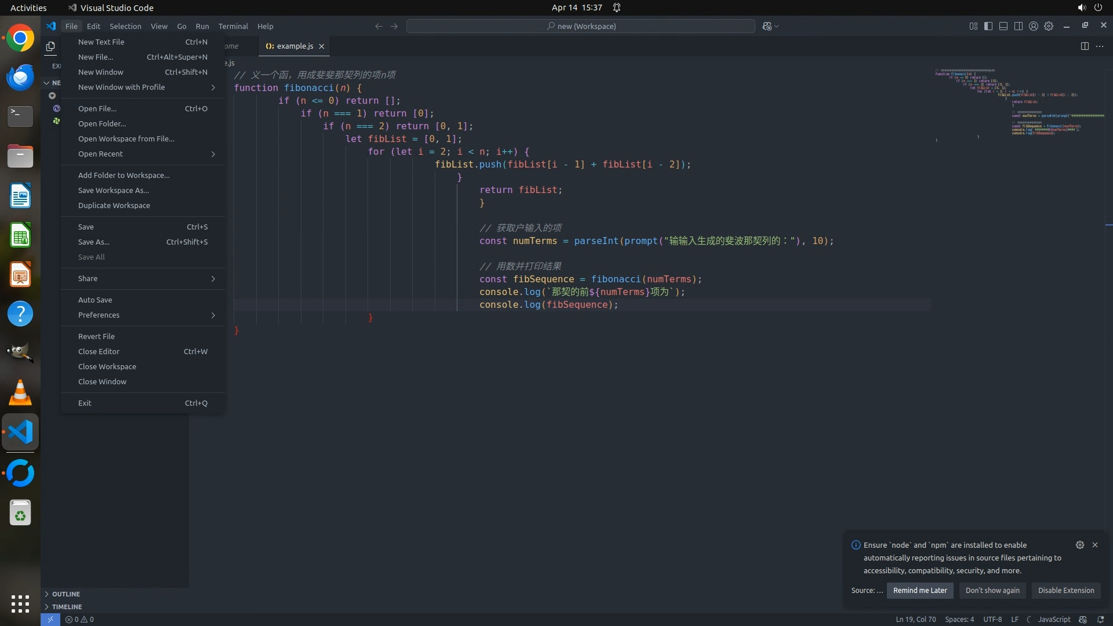Image resolution: width=1113 pixels, height=626 pixels.
Task: Toggle the primary side bar layout icon
Action: click(x=988, y=26)
